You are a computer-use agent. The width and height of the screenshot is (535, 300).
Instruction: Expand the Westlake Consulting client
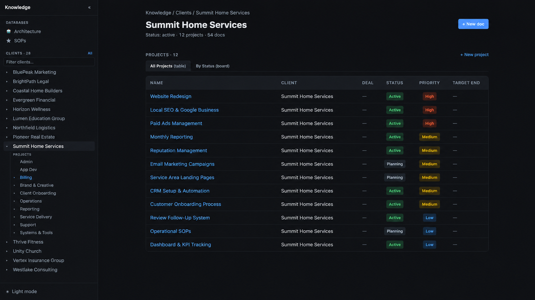(7, 270)
